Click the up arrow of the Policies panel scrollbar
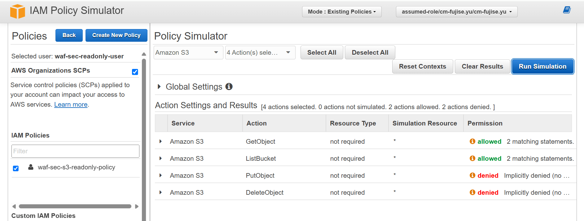The height and width of the screenshot is (221, 584). click(144, 54)
